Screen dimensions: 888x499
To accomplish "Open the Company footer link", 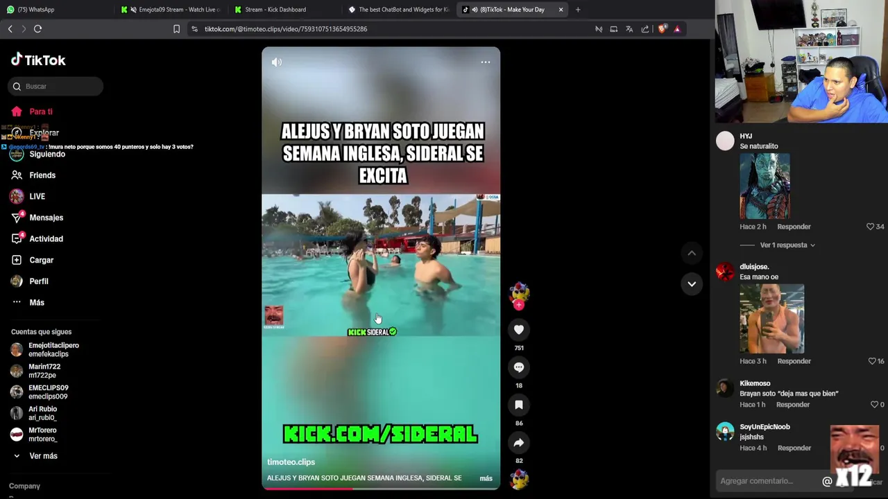I will [x=24, y=487].
